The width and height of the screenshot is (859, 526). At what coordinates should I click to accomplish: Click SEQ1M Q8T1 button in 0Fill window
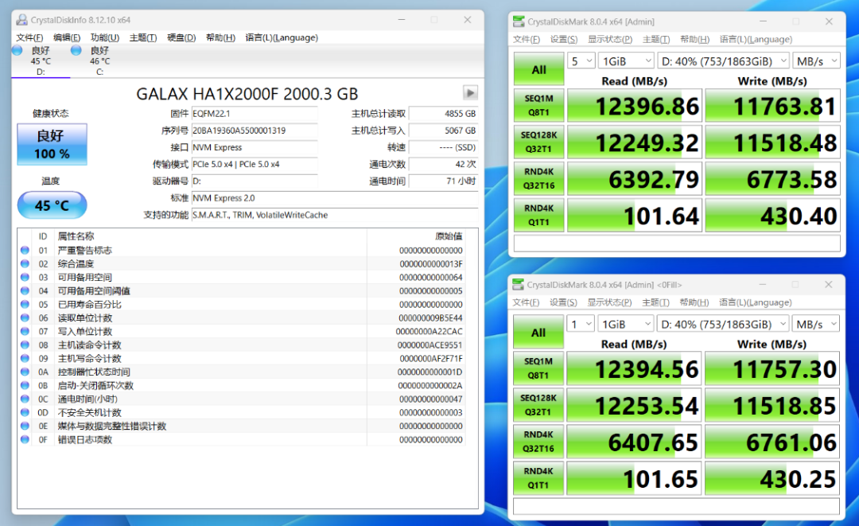point(538,368)
